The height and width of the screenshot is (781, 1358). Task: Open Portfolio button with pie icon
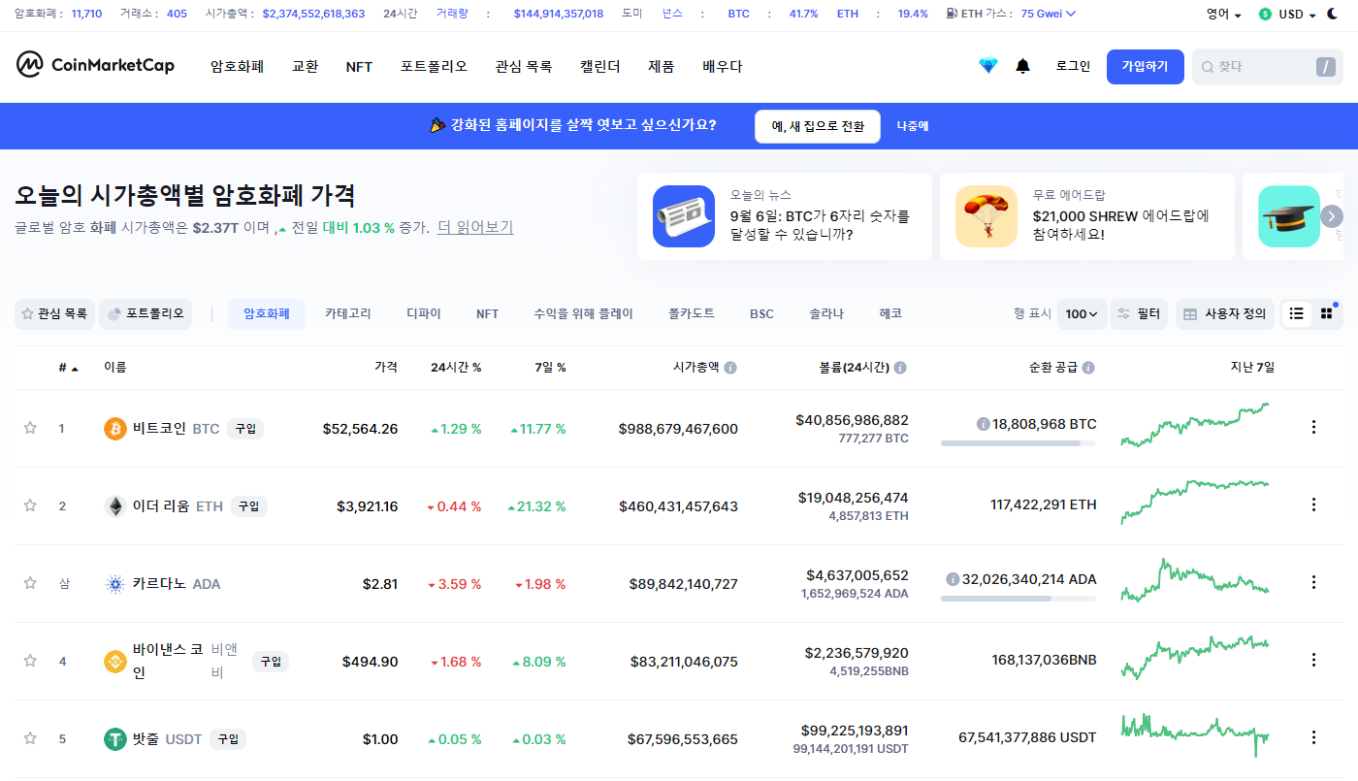pyautogui.click(x=145, y=313)
